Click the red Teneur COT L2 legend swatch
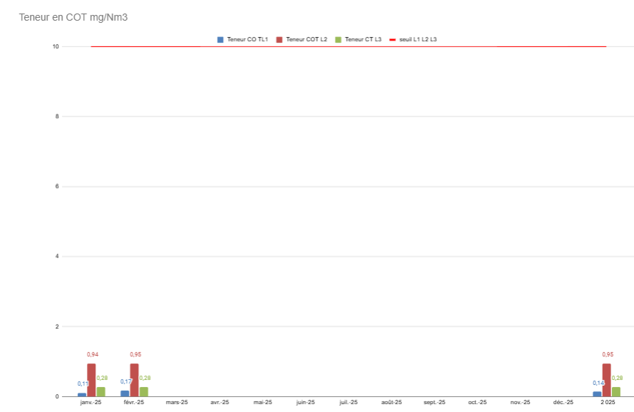 pos(279,40)
